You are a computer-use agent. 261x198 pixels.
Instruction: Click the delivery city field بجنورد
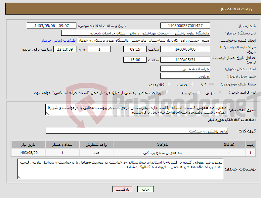pyautogui.click(x=185, y=76)
